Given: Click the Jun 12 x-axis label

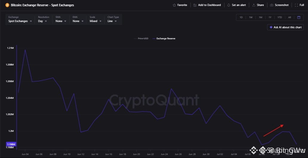Looking at the screenshot, I should (x=81, y=154).
